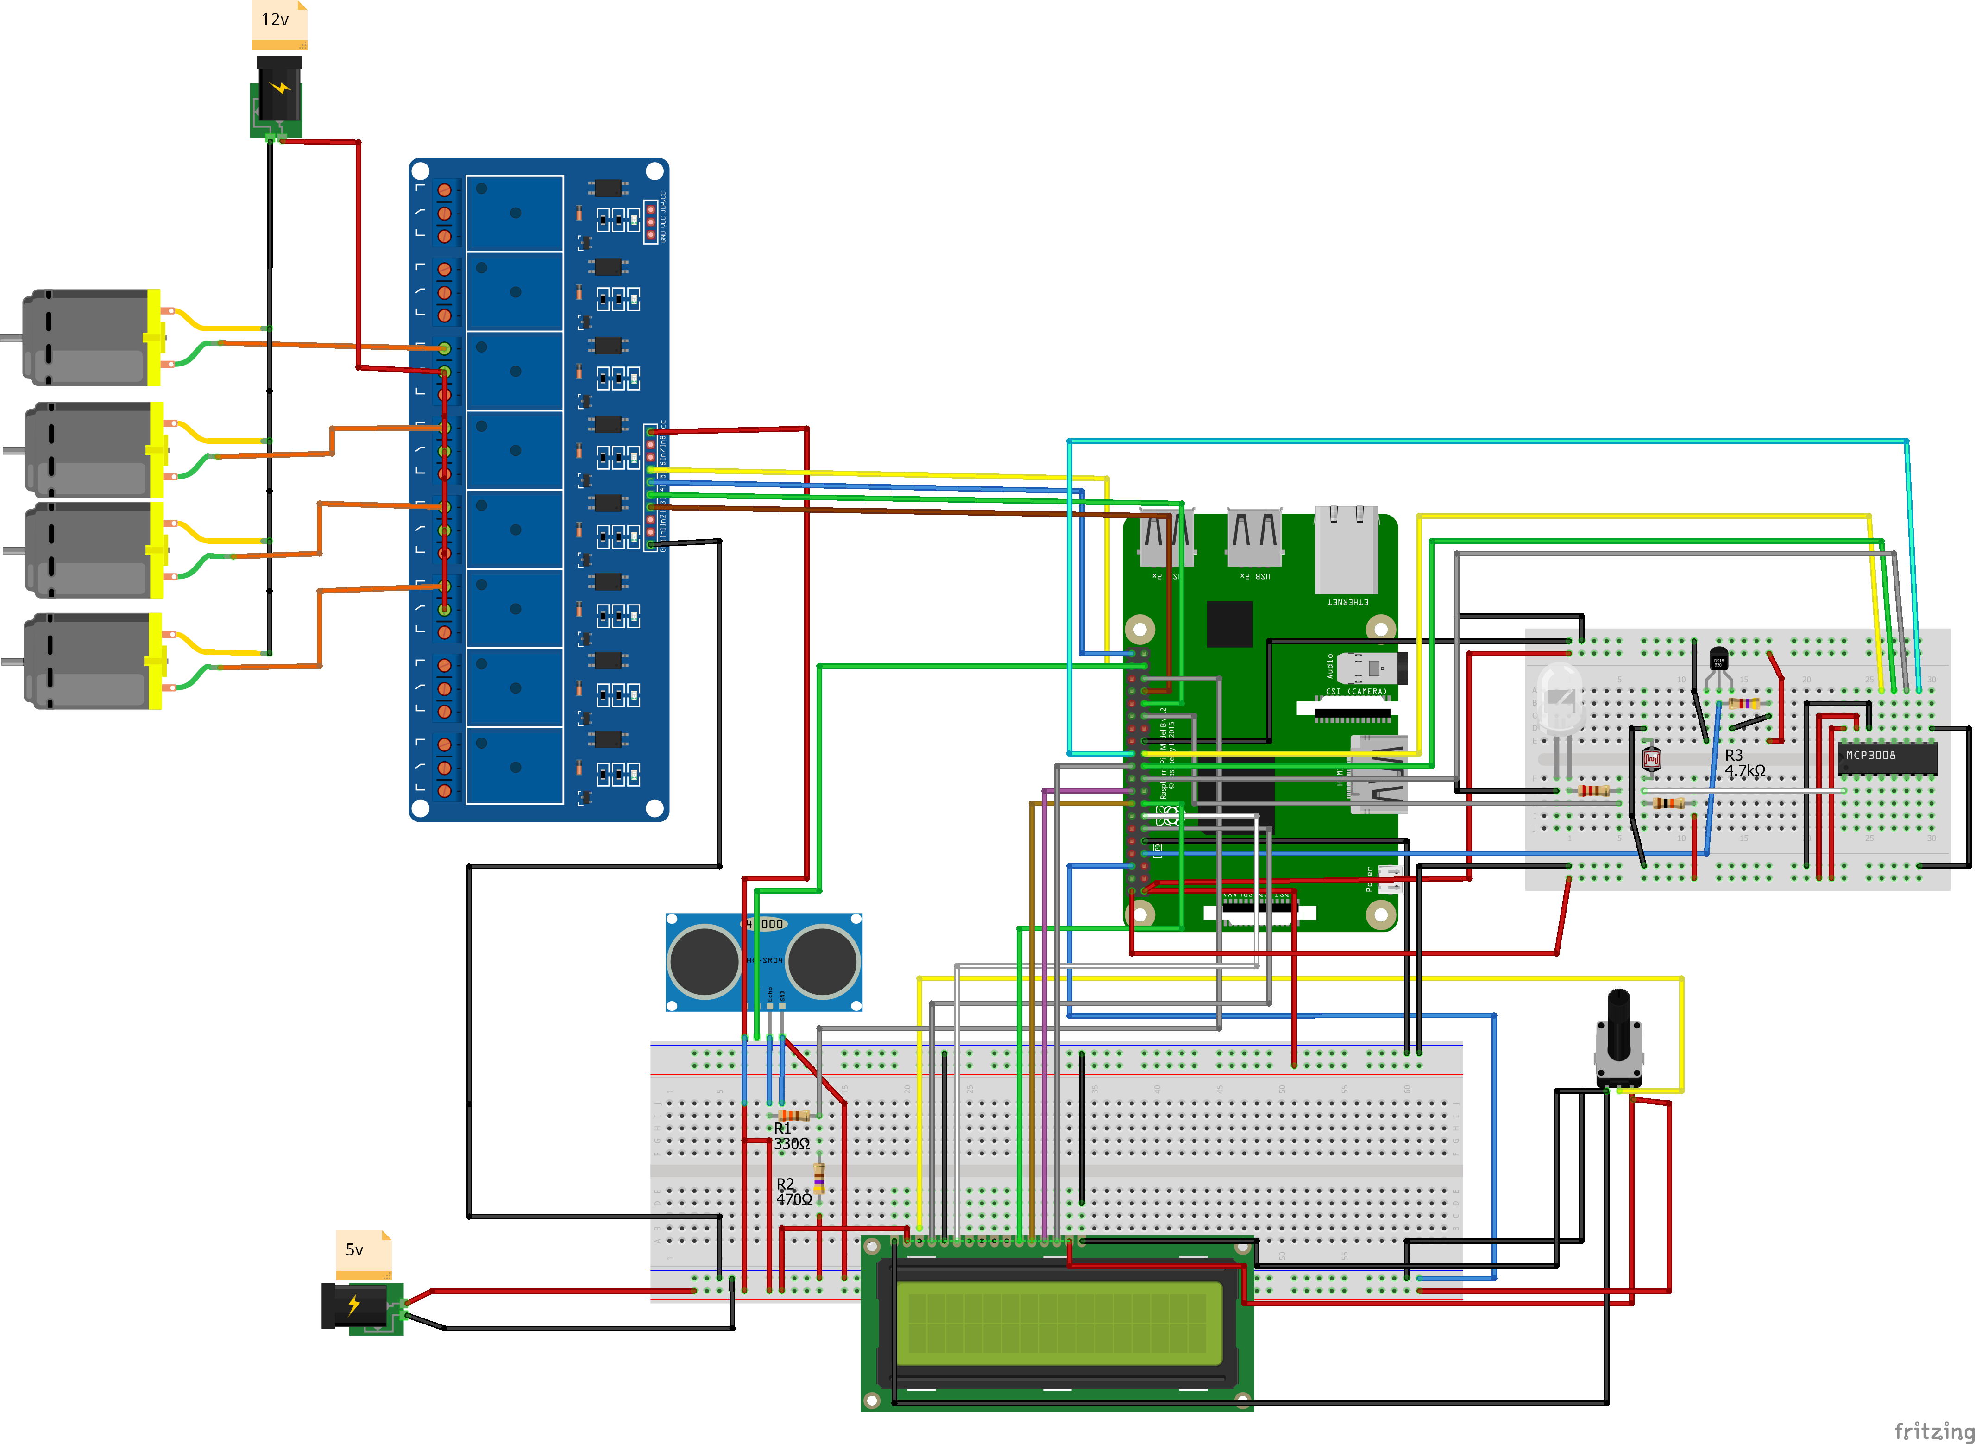Click the R1 330Ω resistor

click(793, 1116)
